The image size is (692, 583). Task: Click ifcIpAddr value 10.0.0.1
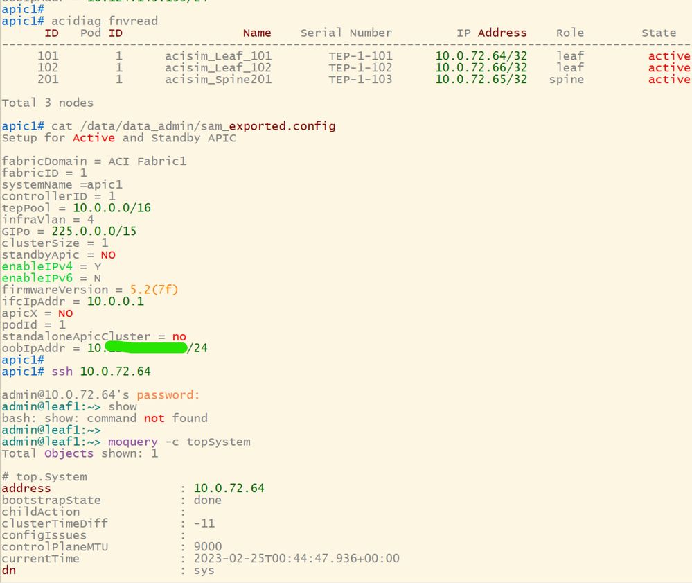pos(115,302)
